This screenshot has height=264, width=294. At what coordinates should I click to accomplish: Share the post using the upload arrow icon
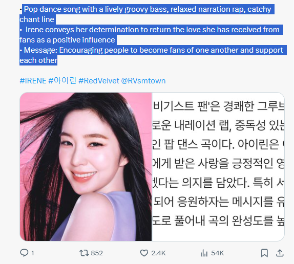[x=280, y=253]
